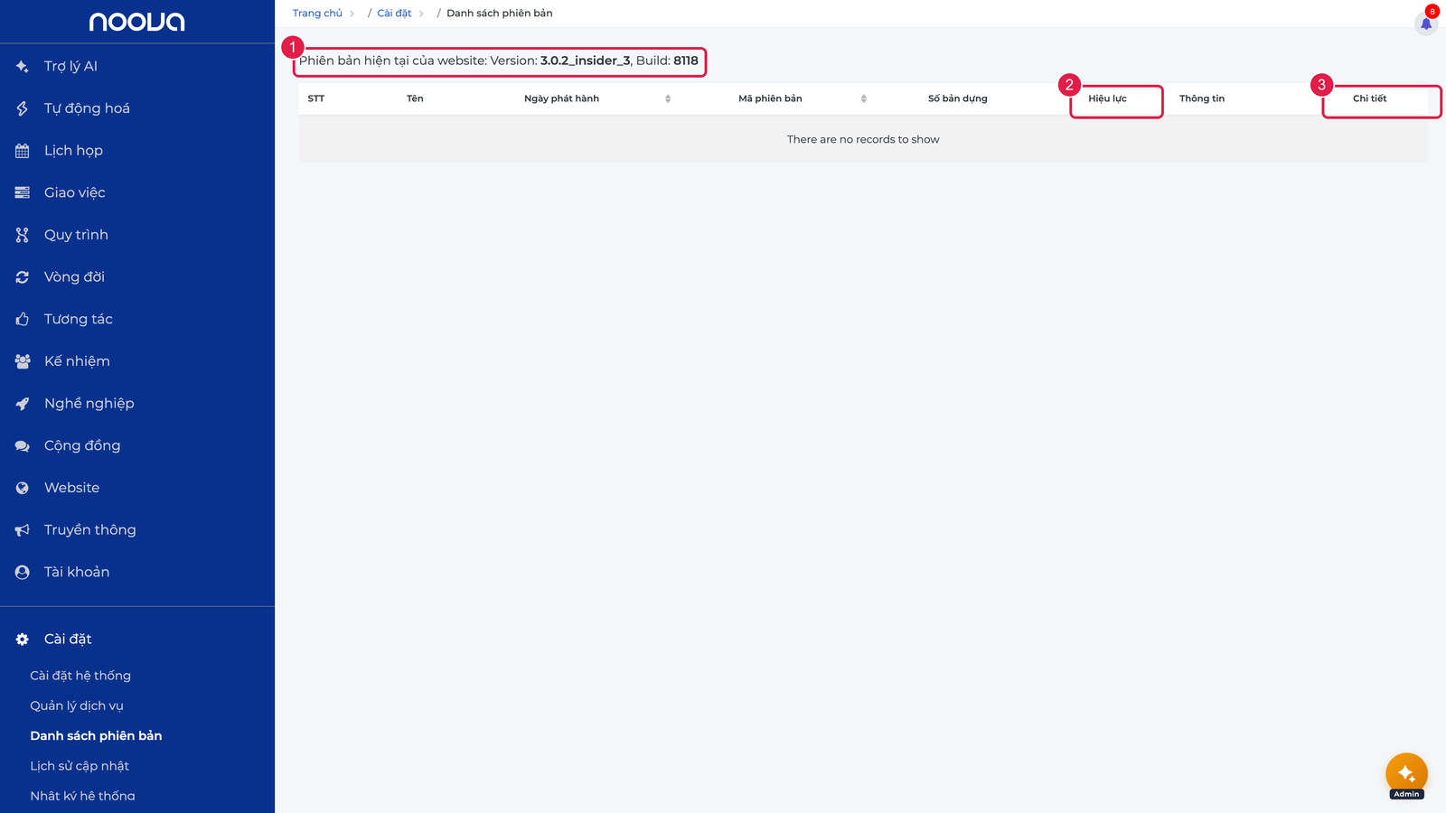Viewport: 1446px width, 813px height.
Task: Click the Cài đặt breadcrumb link
Action: pyautogui.click(x=394, y=14)
